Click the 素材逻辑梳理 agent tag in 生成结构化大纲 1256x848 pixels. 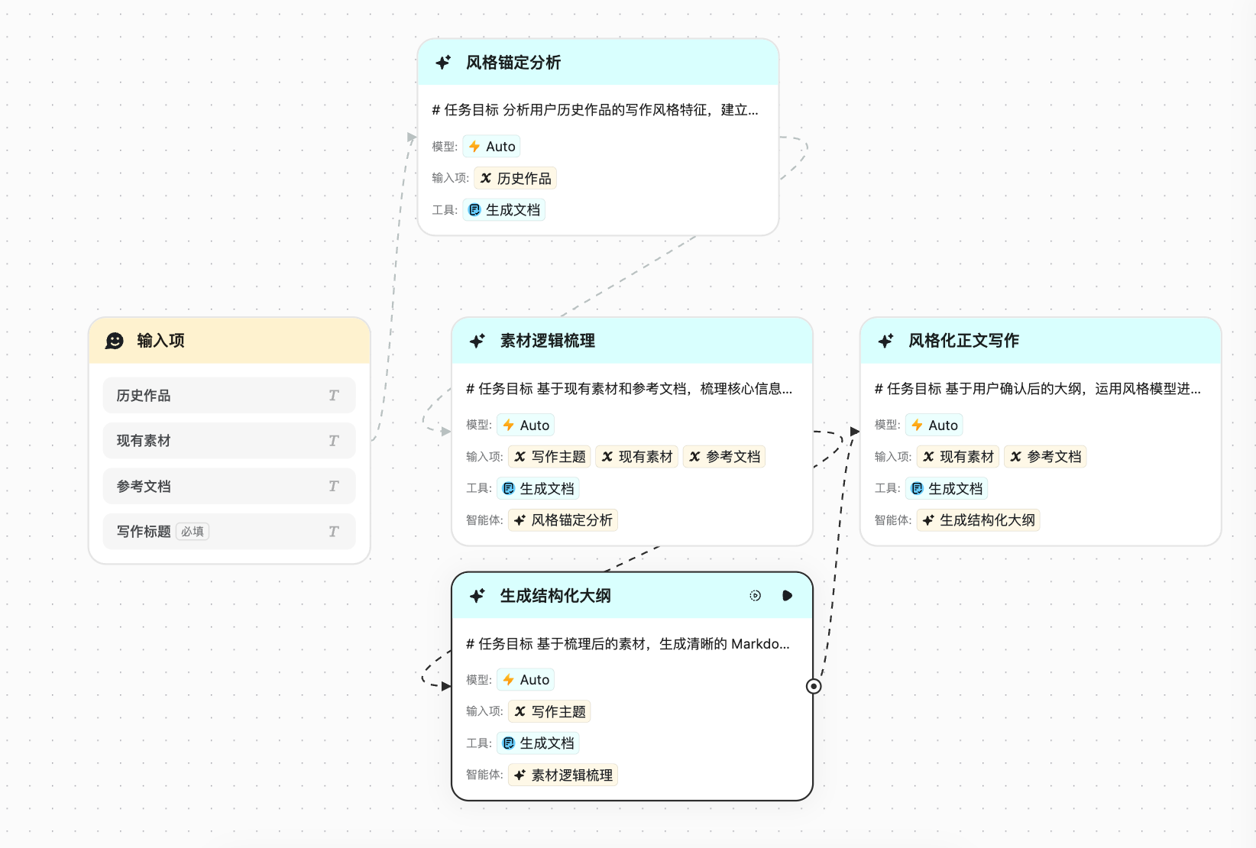pos(563,775)
